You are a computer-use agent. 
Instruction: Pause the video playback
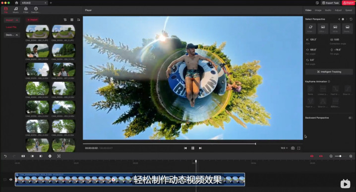(x=193, y=148)
